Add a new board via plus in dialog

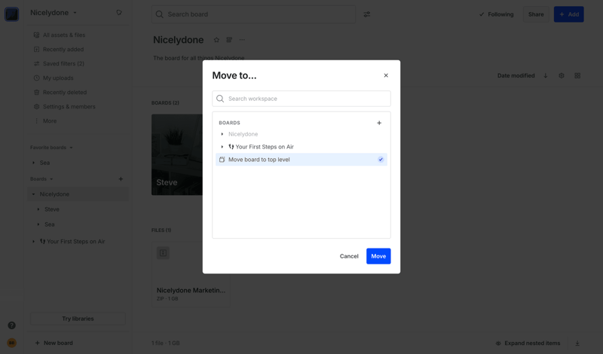[379, 123]
